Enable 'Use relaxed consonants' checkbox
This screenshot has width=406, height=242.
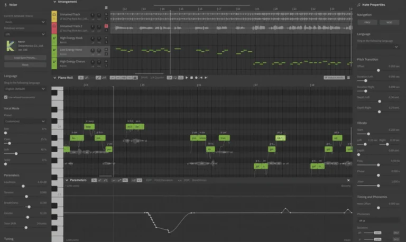(x=6, y=97)
